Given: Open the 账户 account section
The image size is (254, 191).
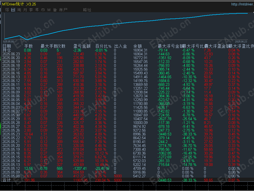Looking at the screenshot, I should [x=63, y=10].
